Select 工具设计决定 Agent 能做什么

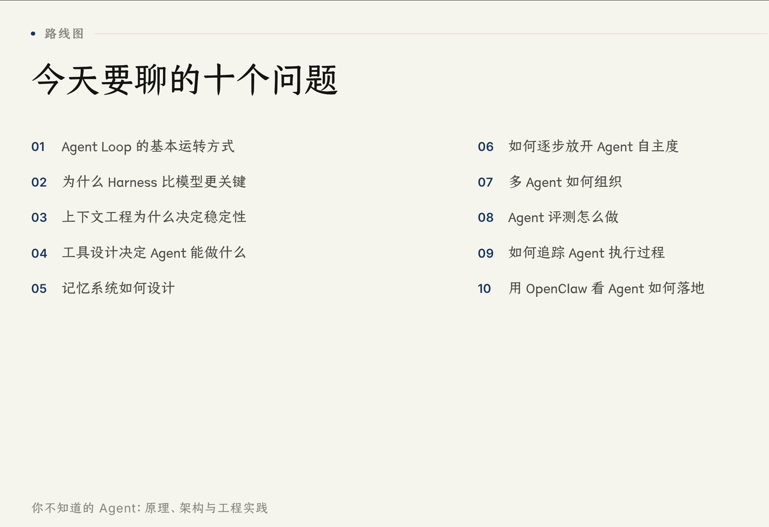(x=154, y=254)
